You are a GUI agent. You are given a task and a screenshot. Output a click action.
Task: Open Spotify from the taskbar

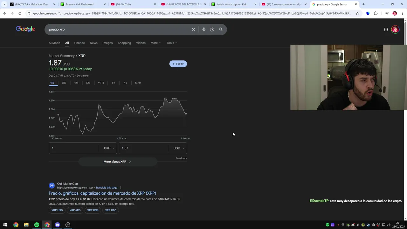pos(37,225)
